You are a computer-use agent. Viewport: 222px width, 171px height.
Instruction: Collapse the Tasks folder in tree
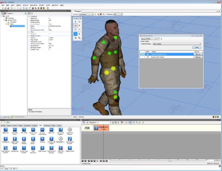tap(6, 24)
